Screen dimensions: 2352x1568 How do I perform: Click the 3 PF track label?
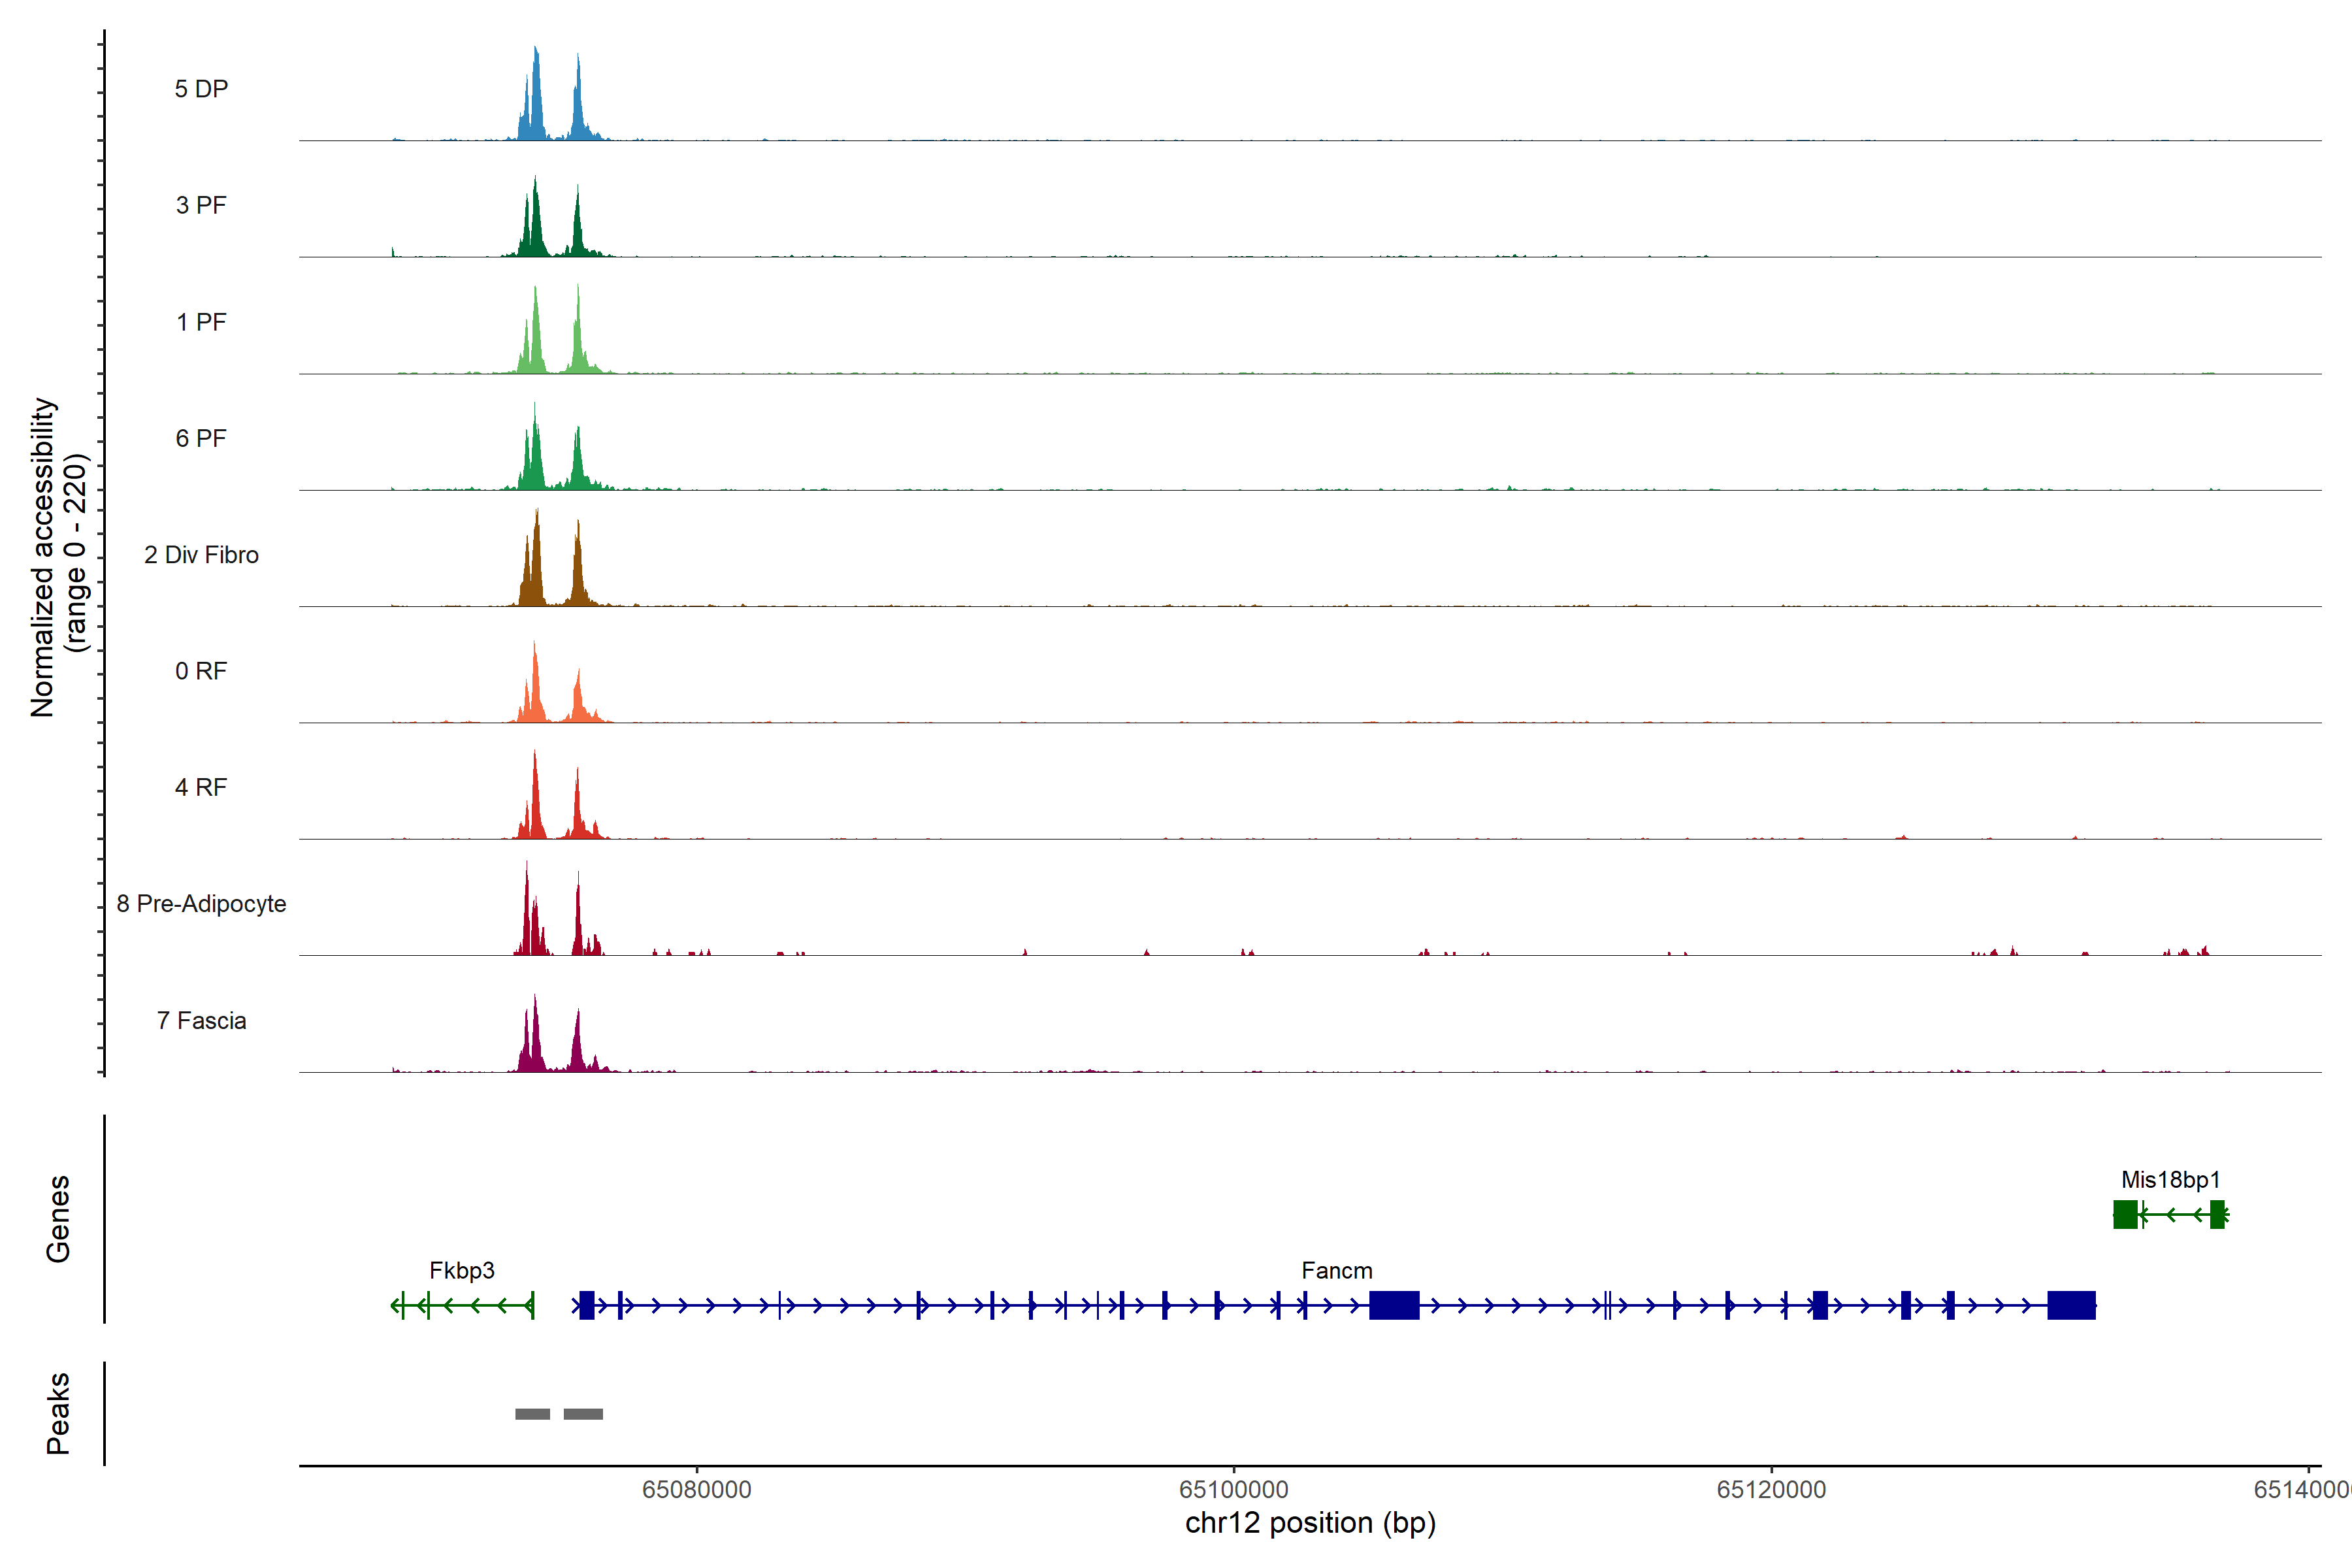(201, 205)
